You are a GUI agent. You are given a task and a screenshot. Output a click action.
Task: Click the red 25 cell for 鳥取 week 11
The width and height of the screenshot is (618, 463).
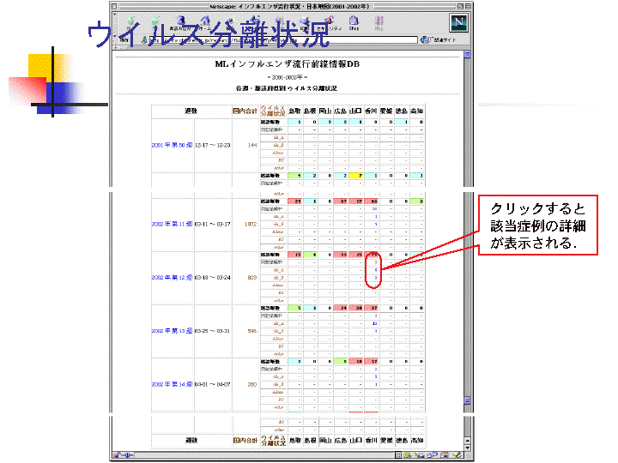[297, 201]
